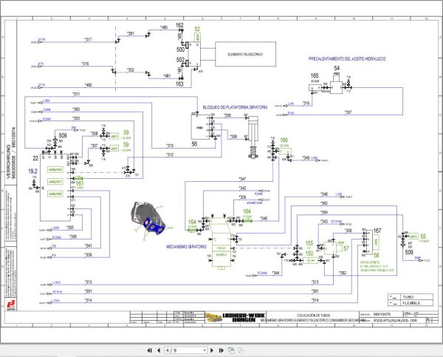Select the BLOQUEO DE PLATAFORMA GIRATORIA heading
Screen dimensions: 443x357
pyautogui.click(x=235, y=107)
